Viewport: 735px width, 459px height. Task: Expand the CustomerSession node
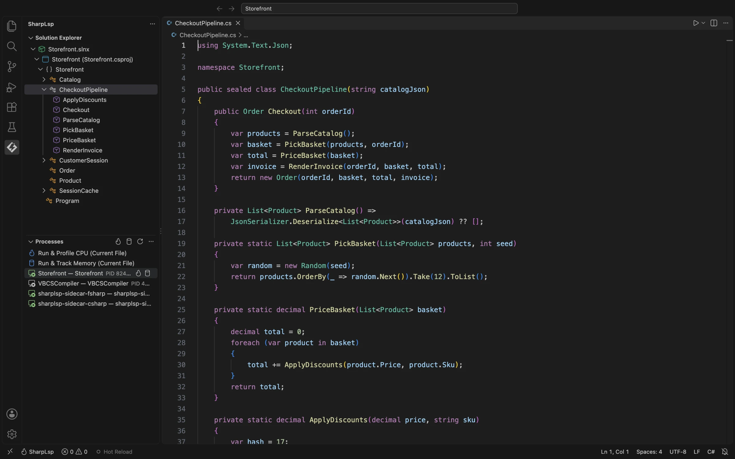(x=44, y=160)
